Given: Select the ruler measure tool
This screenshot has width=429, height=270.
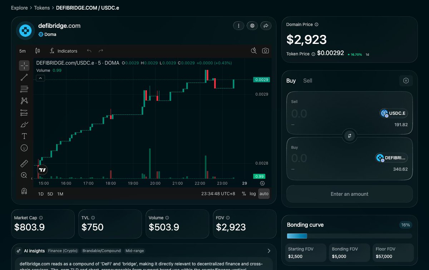Looking at the screenshot, I should 24,164.
